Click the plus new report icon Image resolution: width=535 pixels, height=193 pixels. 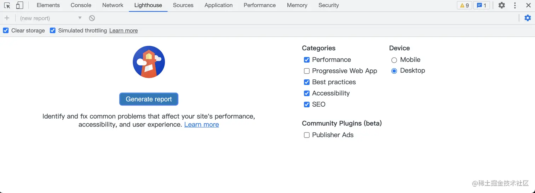coord(7,18)
